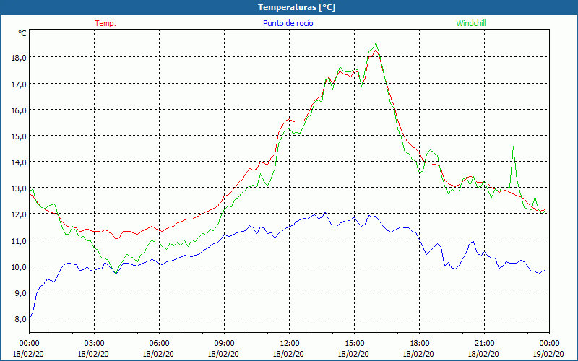Viewport: 578px width, 361px height.
Task: Select the red Temp. legend label
Action: tap(105, 23)
